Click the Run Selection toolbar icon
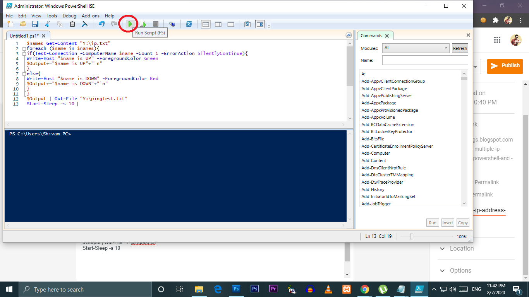Image resolution: width=529 pixels, height=297 pixels. click(x=143, y=24)
